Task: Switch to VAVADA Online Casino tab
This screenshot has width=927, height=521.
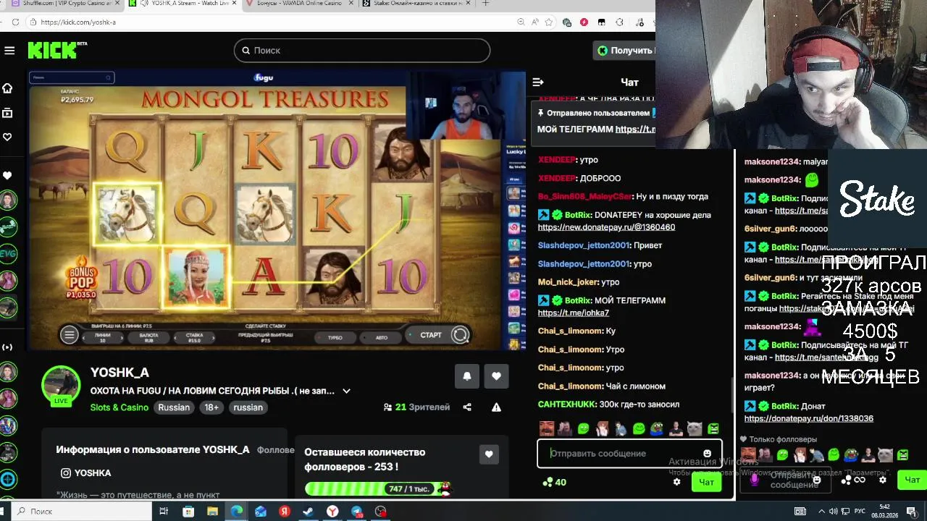Action: pos(297,4)
